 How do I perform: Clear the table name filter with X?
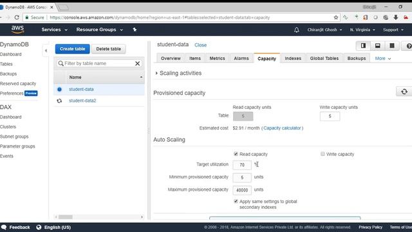pyautogui.click(x=137, y=63)
